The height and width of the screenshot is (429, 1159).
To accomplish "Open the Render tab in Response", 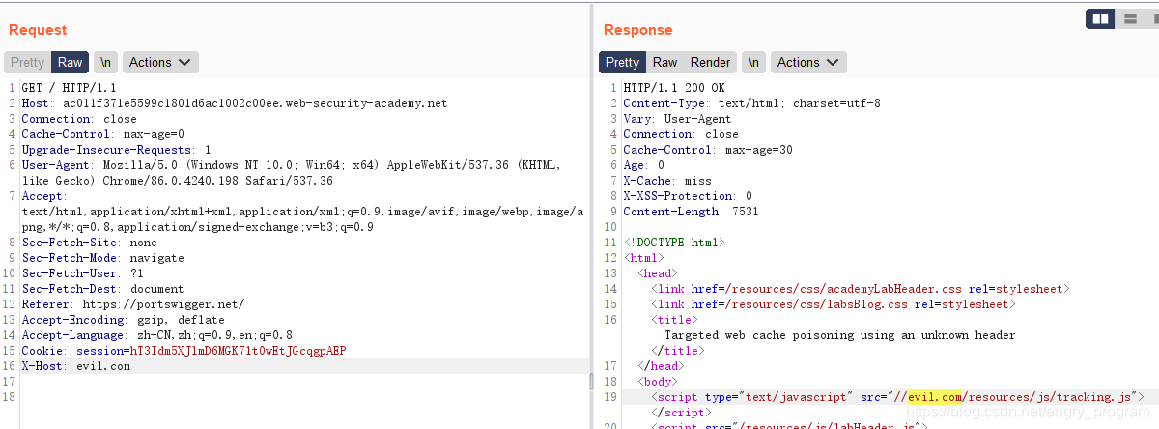I will [710, 62].
